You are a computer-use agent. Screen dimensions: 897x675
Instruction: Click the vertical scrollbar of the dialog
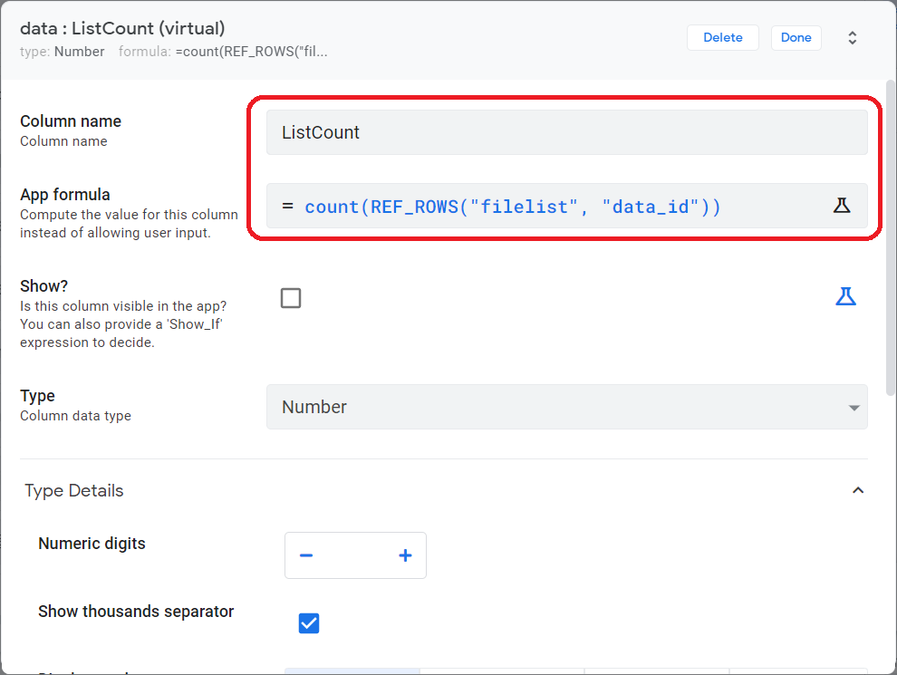(x=890, y=237)
